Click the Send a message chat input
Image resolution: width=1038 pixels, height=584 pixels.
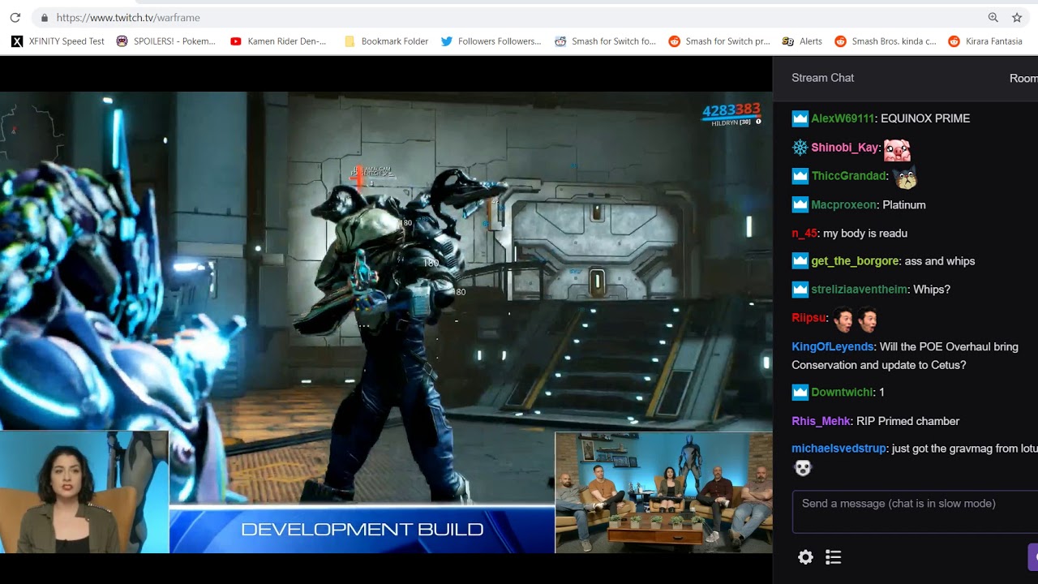(x=915, y=512)
